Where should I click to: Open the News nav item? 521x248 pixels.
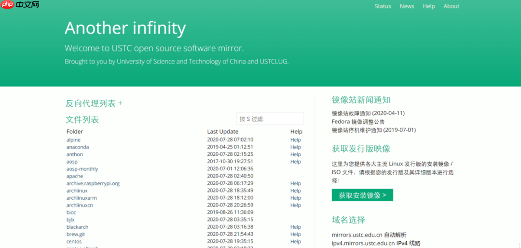click(407, 6)
